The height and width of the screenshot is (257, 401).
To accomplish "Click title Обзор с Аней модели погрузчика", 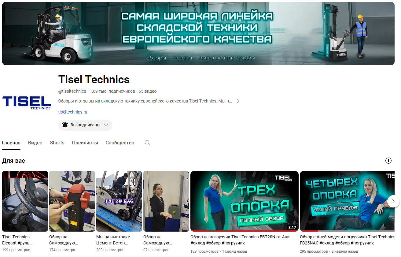I will pyautogui.click(x=347, y=240).
